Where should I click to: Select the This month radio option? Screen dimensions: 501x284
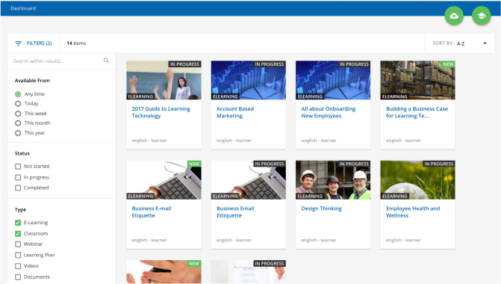[18, 123]
